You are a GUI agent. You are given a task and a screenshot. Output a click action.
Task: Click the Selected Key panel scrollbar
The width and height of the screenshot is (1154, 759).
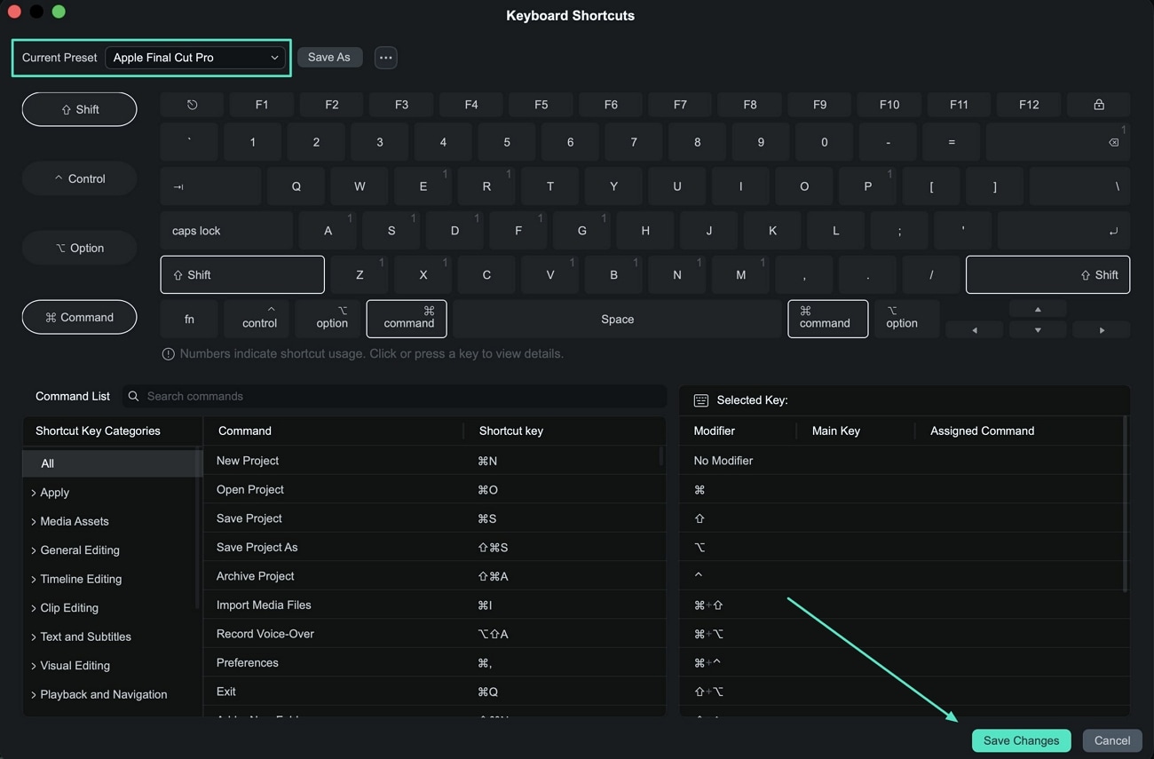[1126, 504]
